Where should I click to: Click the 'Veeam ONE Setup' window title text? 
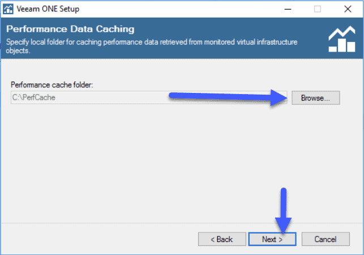pyautogui.click(x=48, y=9)
